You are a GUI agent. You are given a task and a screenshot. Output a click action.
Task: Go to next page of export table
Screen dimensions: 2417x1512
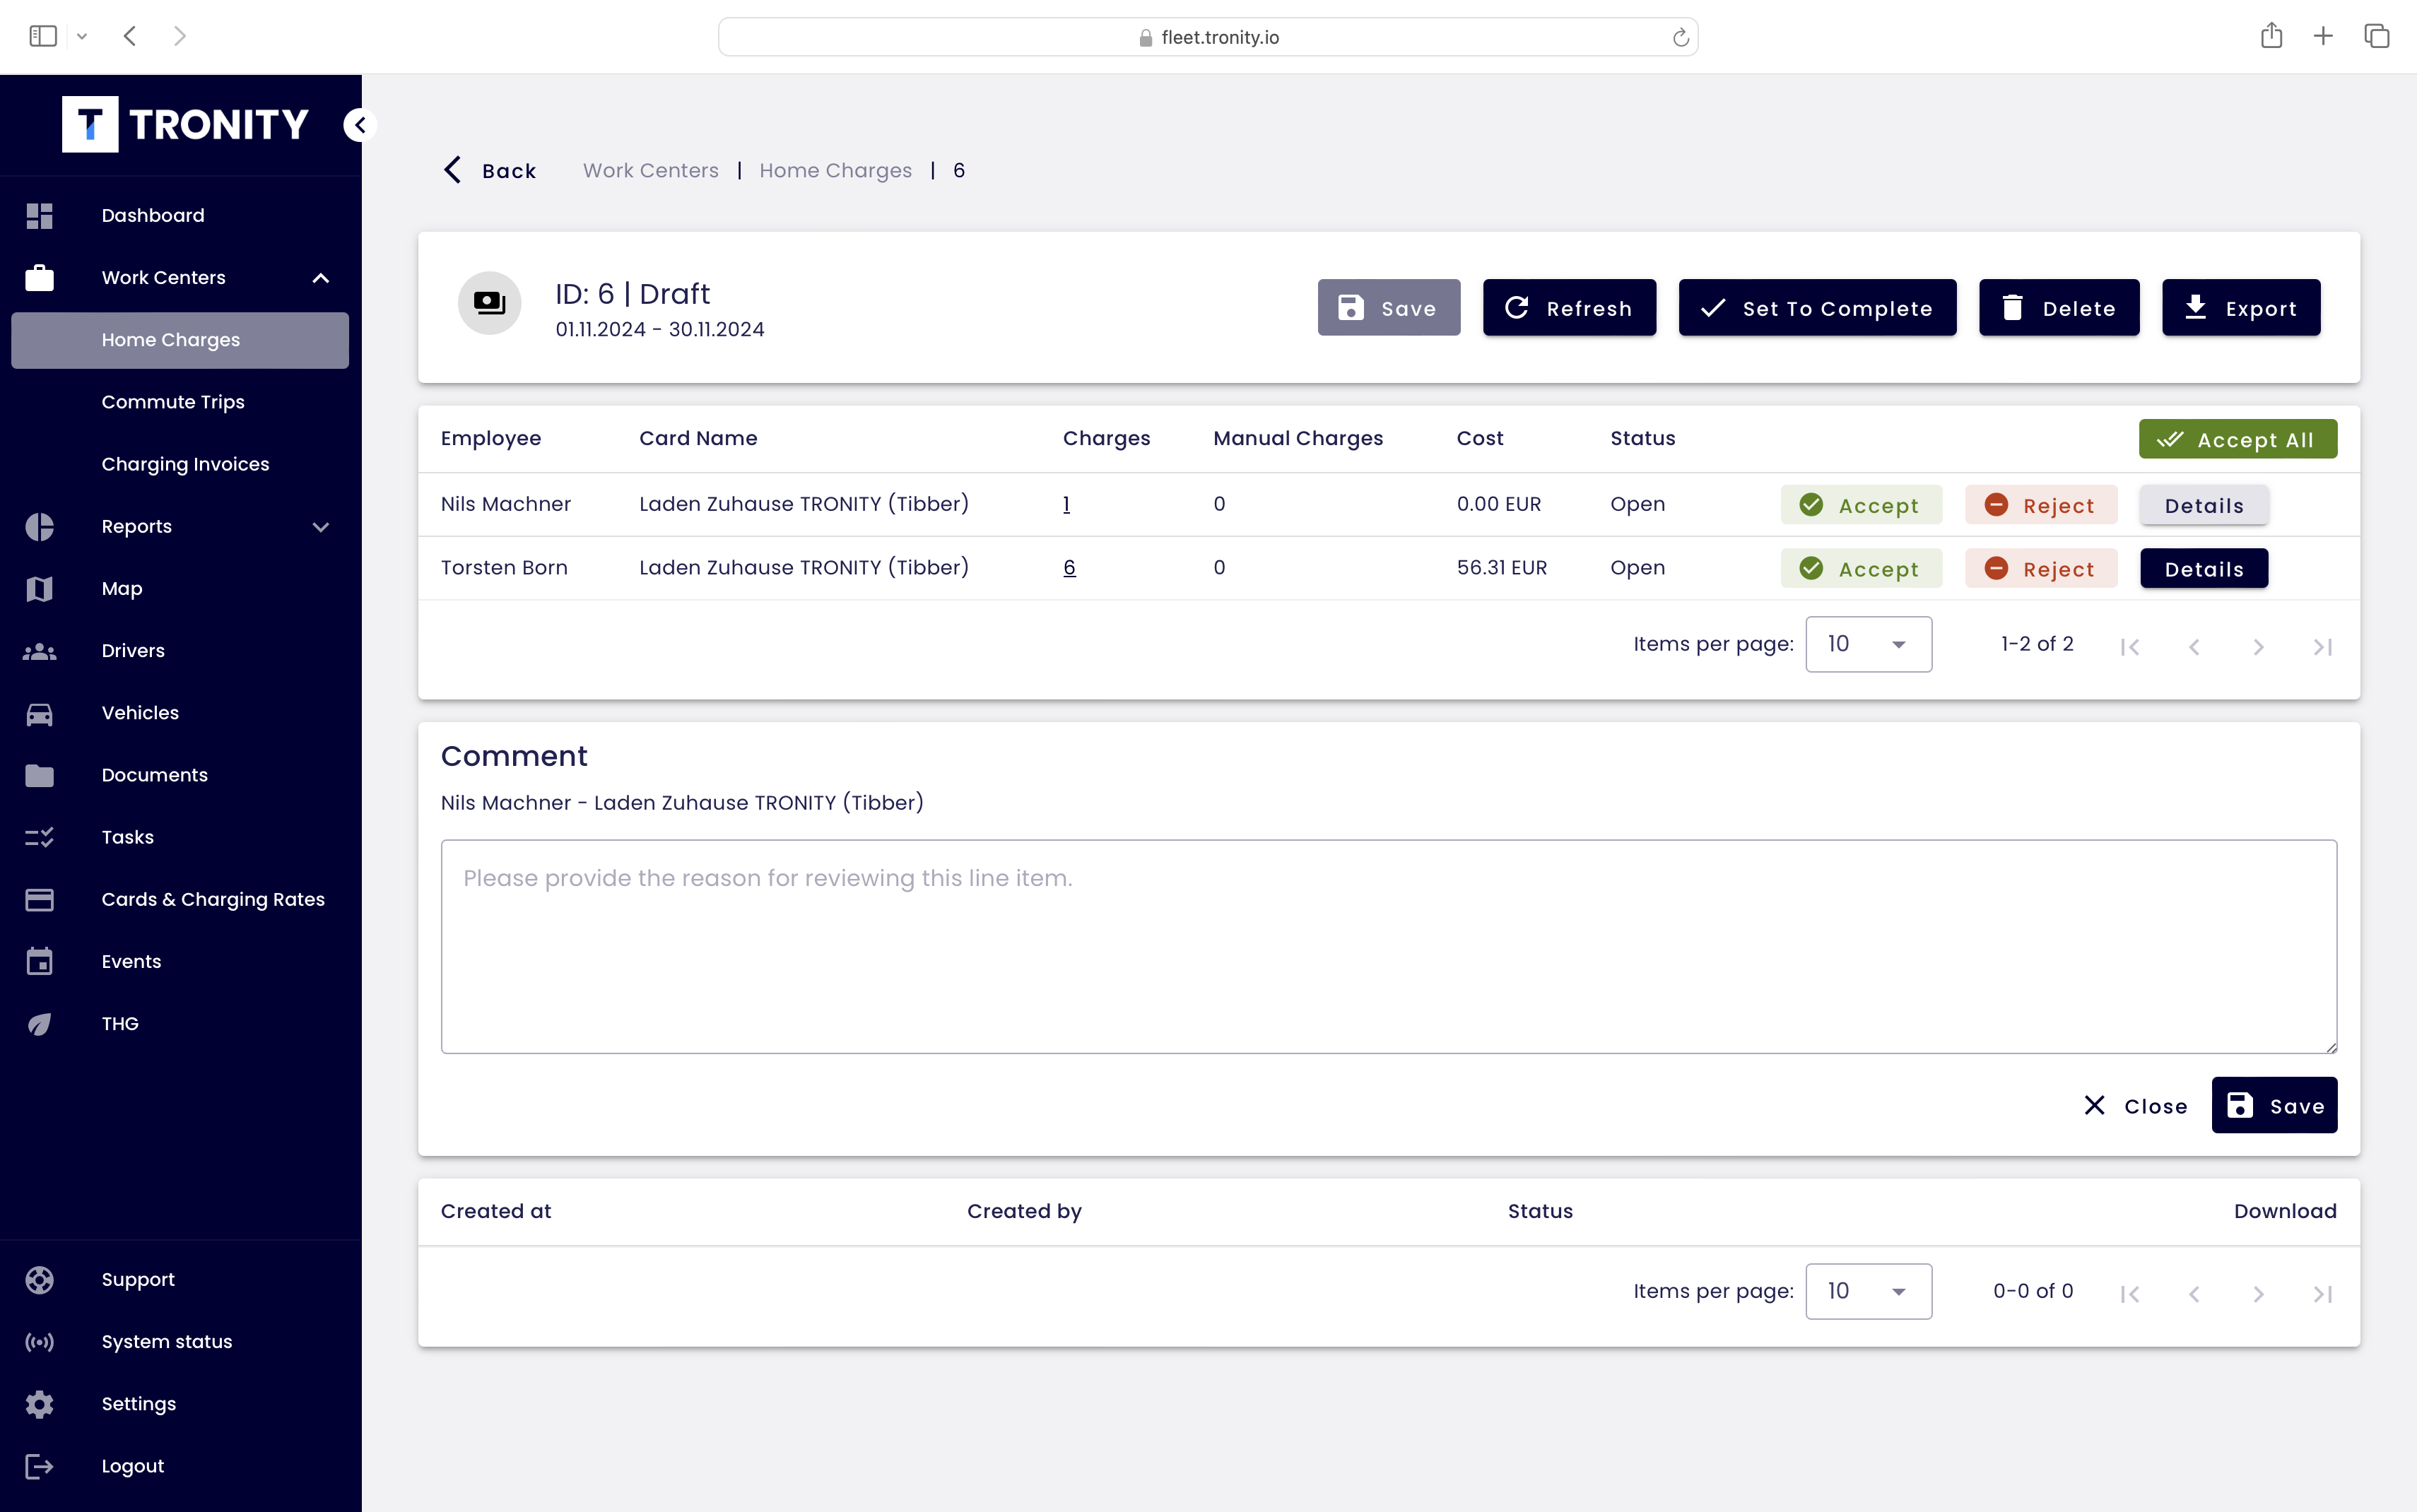coord(2258,1293)
